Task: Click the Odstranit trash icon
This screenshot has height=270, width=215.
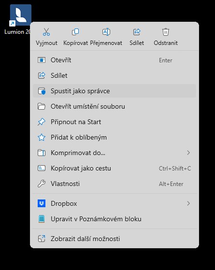Action: 166,32
